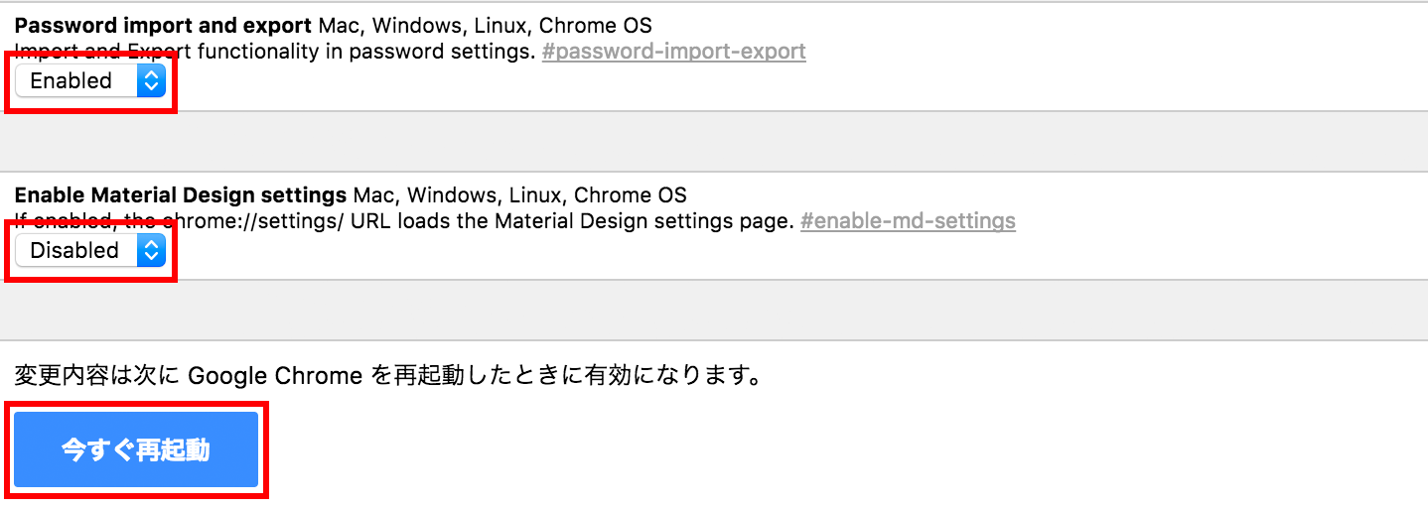This screenshot has height=509, width=1428.
Task: Open the Material Design settings Disabled dropdown
Action: click(89, 250)
